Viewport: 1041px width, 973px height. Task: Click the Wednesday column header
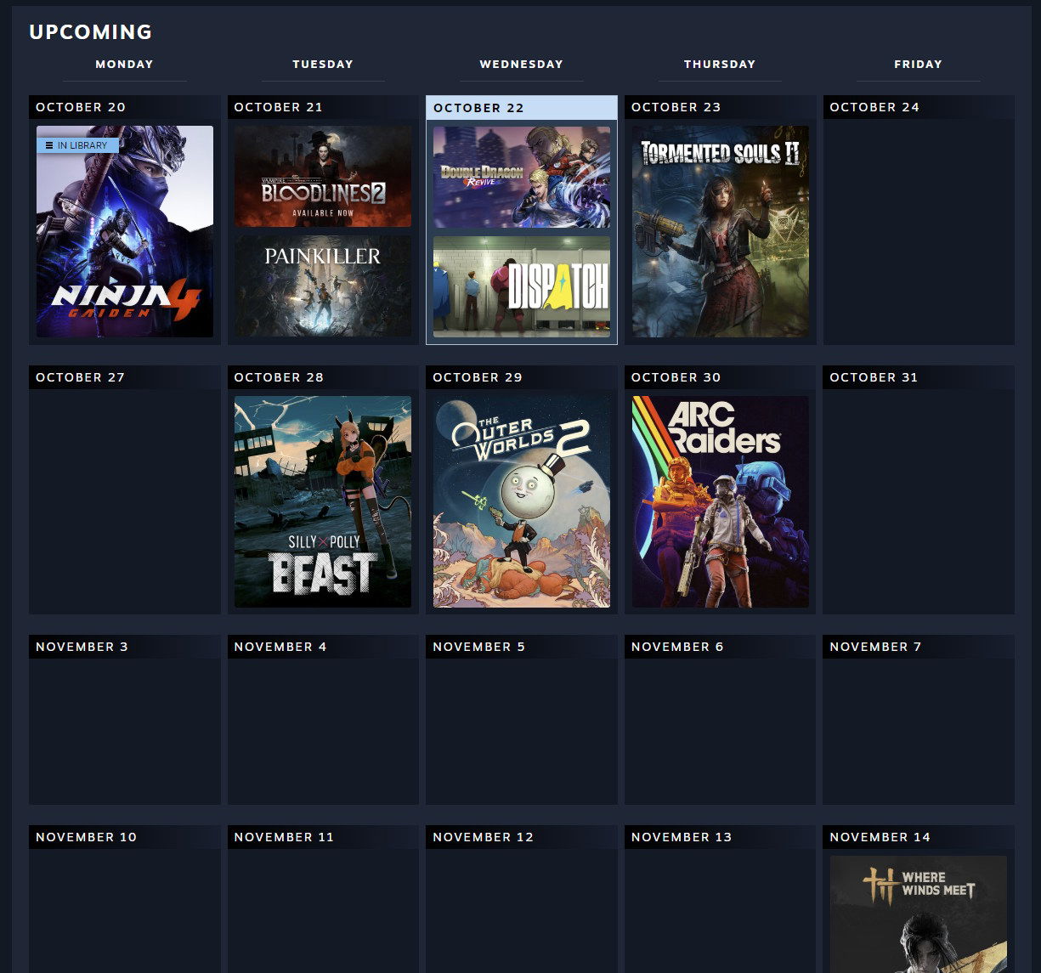point(521,65)
